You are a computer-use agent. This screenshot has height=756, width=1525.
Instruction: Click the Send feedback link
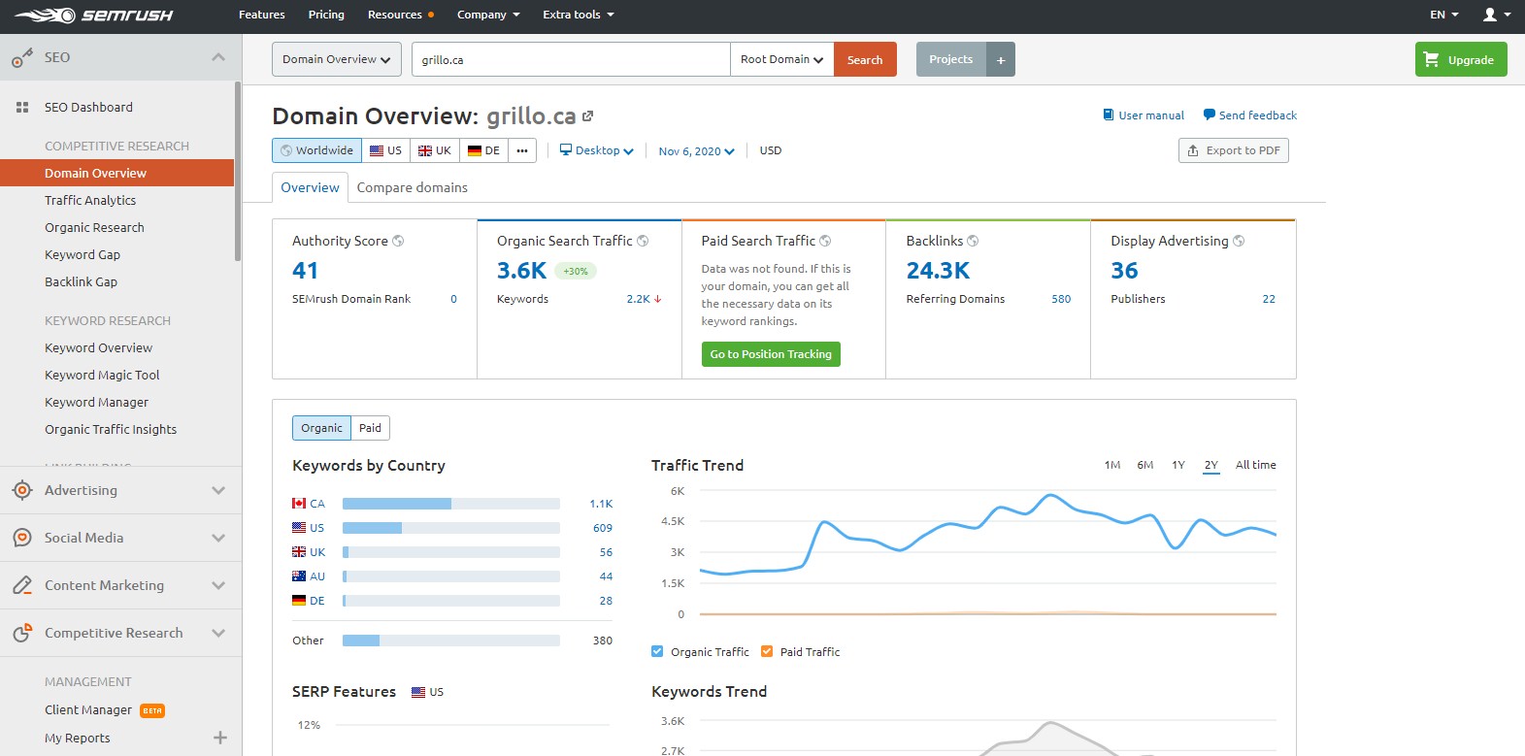pos(1250,115)
